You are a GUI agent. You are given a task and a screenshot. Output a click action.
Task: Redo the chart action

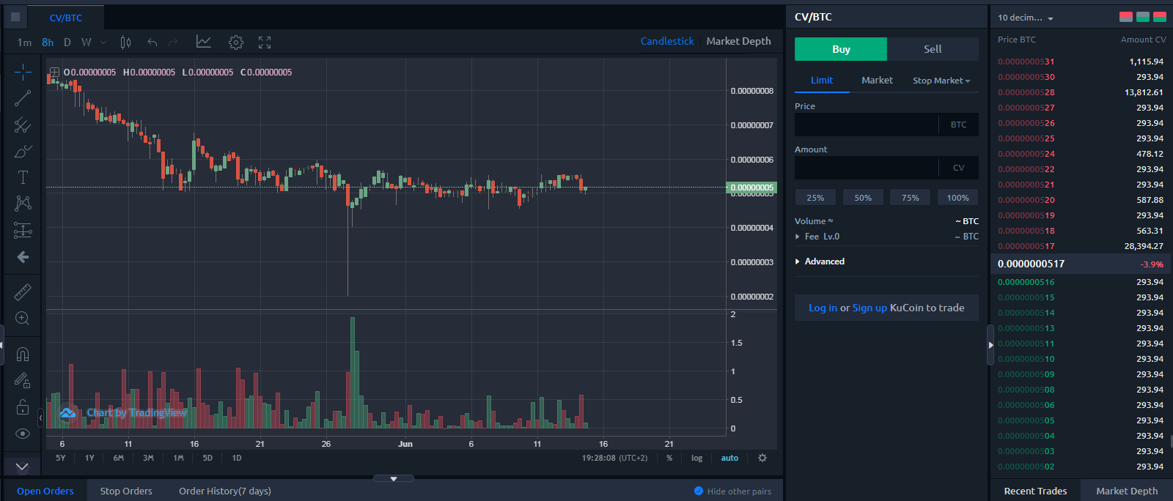click(x=174, y=42)
